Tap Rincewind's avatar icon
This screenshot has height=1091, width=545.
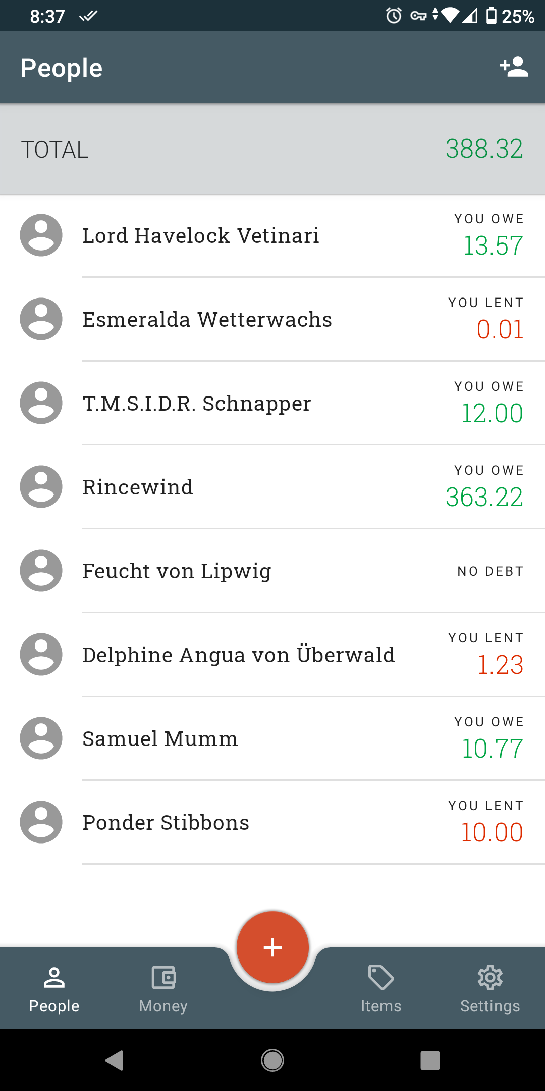tap(41, 487)
